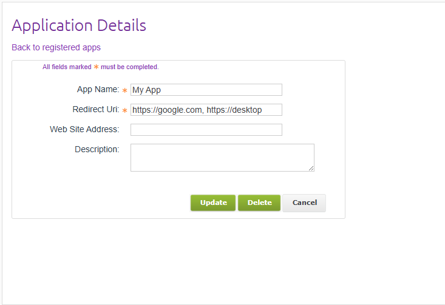Click the asterisk next to Redirect Uri
This screenshot has width=445, height=305.
(x=124, y=110)
